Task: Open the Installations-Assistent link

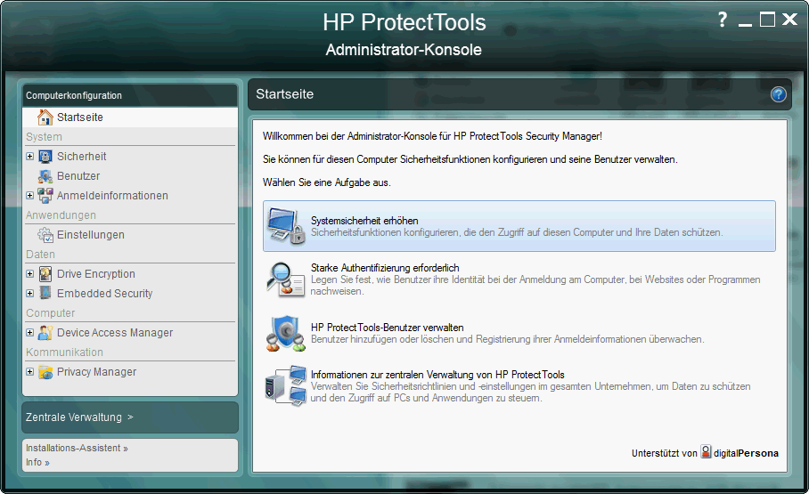Action: pyautogui.click(x=77, y=449)
